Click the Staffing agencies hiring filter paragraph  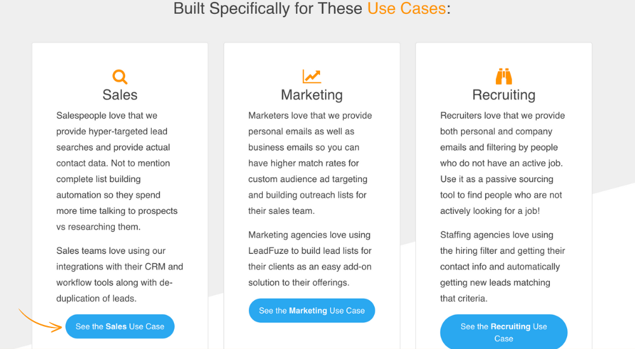pos(502,267)
